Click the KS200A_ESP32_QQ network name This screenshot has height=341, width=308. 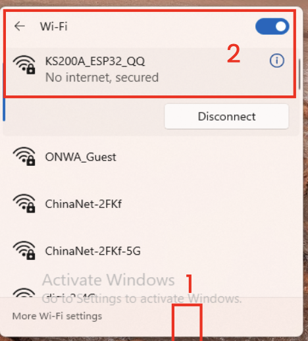pyautogui.click(x=95, y=61)
